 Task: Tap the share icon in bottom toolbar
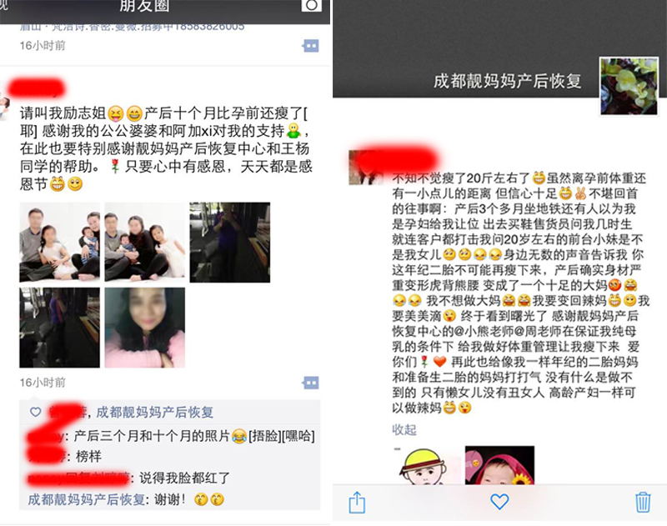coord(357,502)
